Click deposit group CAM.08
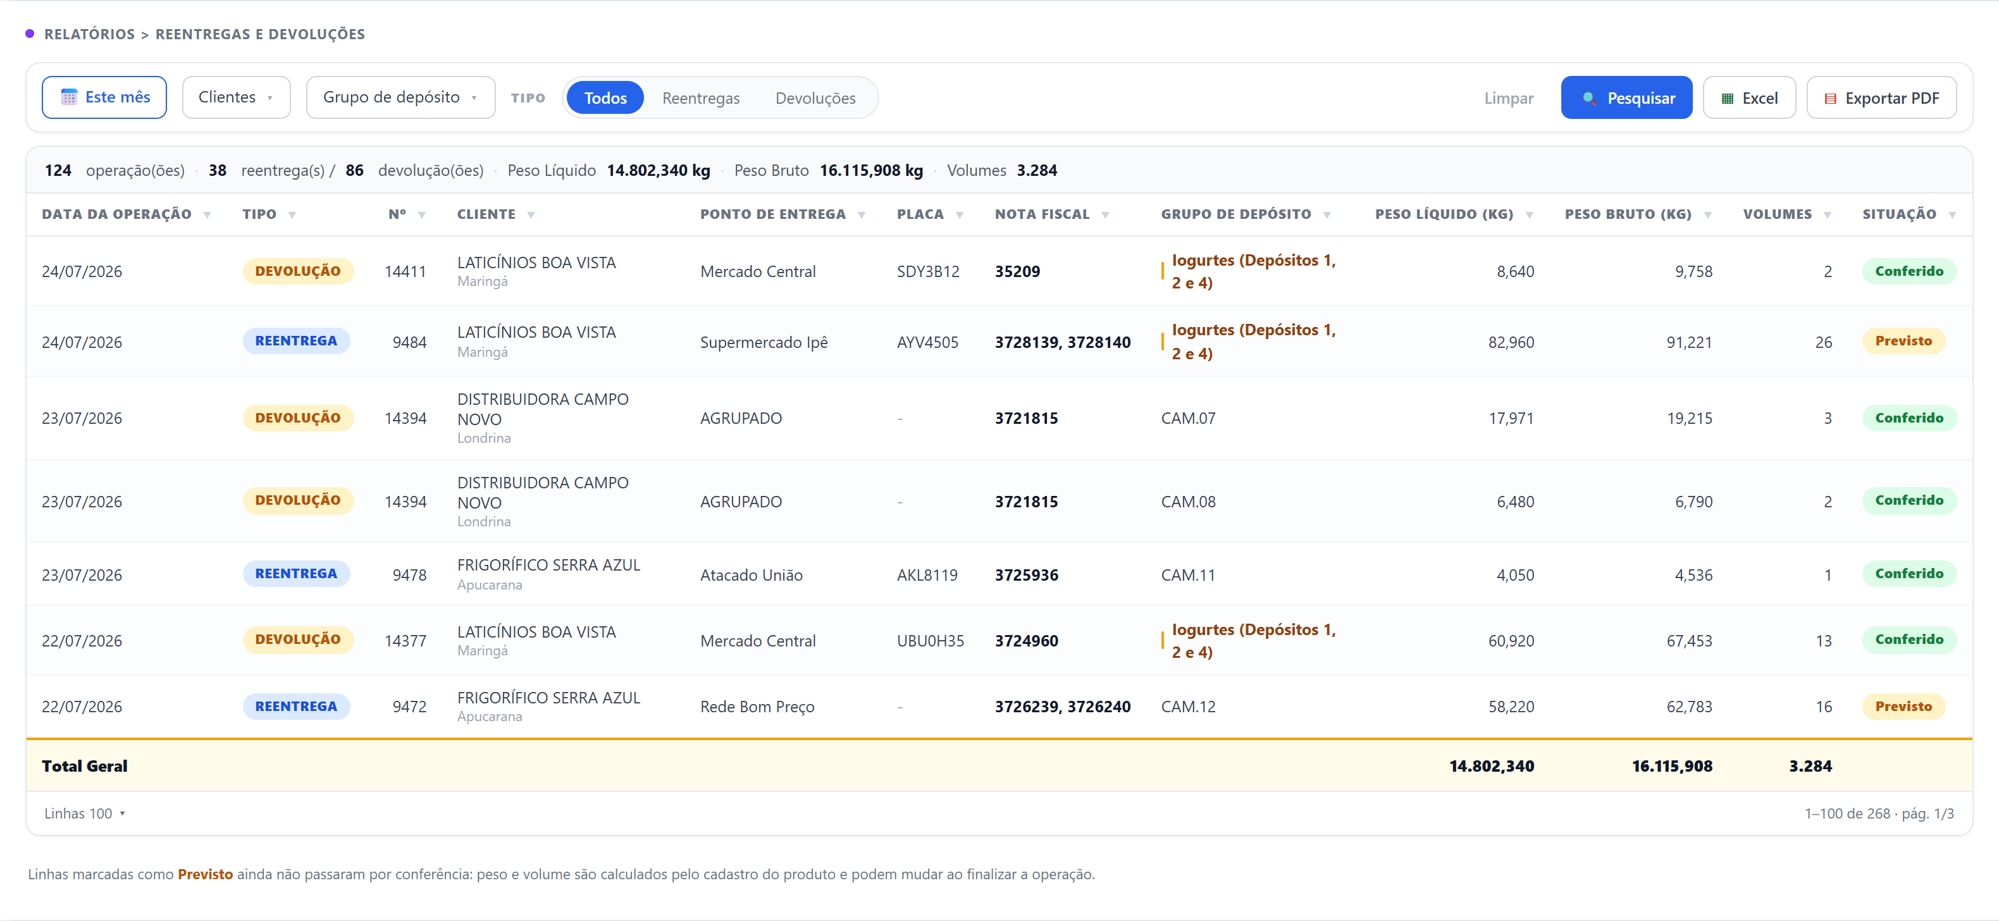The image size is (1999, 921). point(1188,502)
